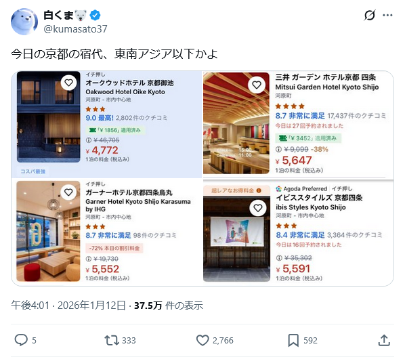405x357 pixels.
Task: Click the info icon beside ¥35,302
Action: tap(279, 258)
